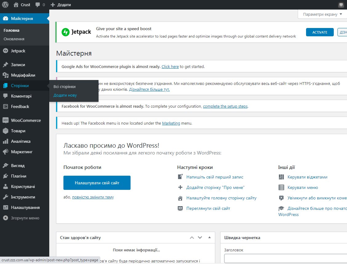The height and width of the screenshot is (264, 347).
Task: Click Додайте сторінку "Про мене" link
Action: 215,187
